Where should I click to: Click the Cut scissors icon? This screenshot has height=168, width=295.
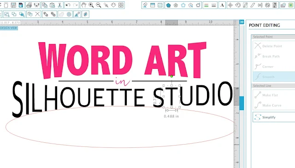tap(59, 5)
